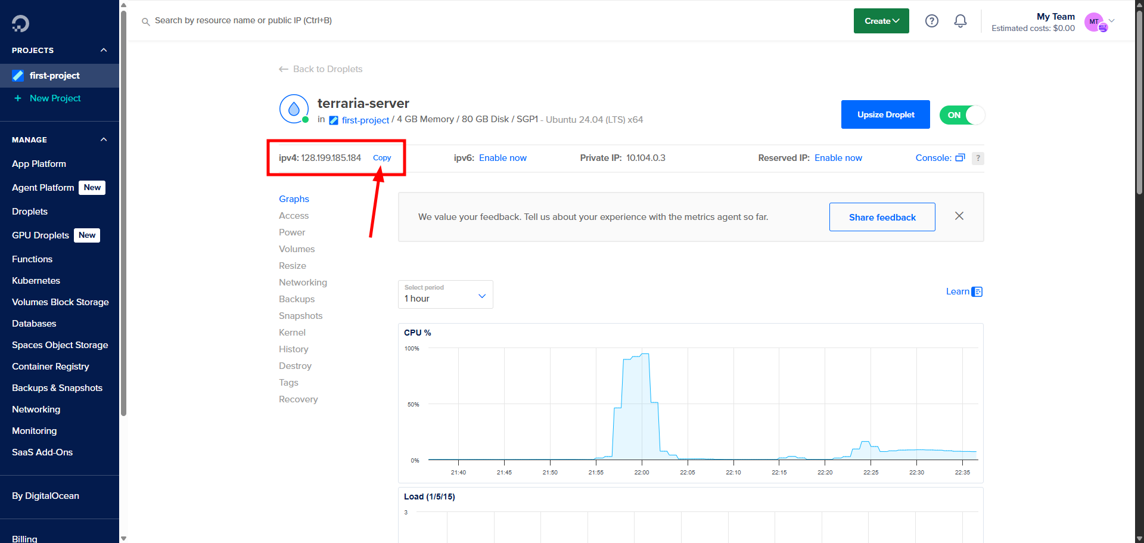Open the Select period dropdown showing 1 hour

(x=445, y=294)
